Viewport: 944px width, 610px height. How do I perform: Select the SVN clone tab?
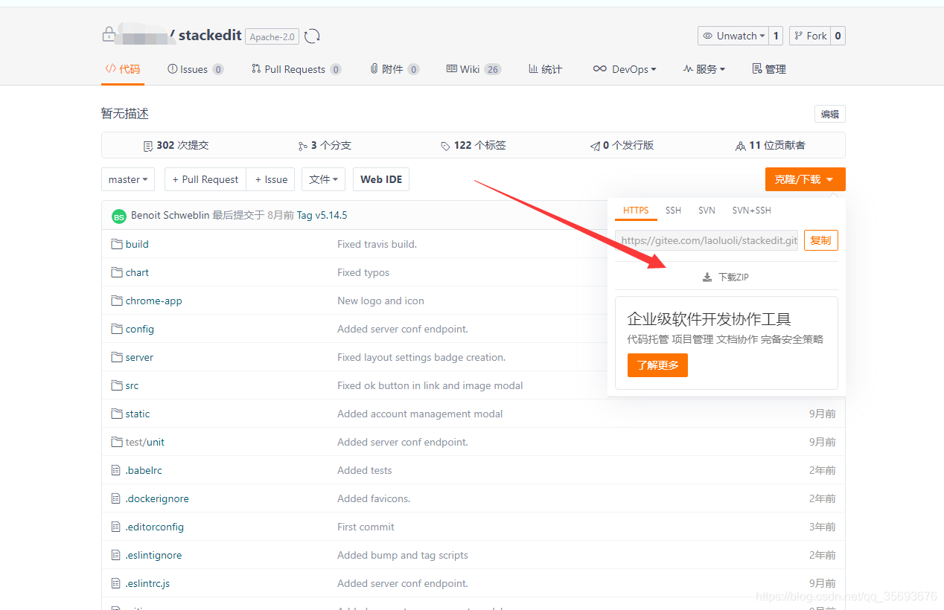coord(707,211)
